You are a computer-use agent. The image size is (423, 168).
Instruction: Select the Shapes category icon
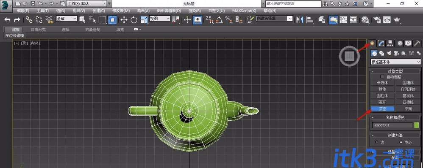[381, 53]
